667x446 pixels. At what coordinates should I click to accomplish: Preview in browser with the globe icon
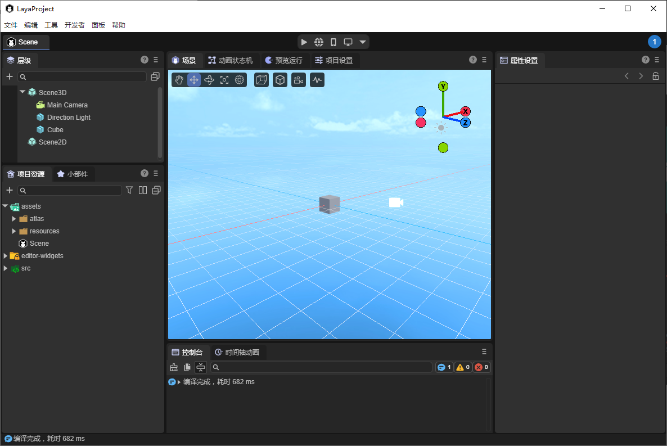coord(319,42)
